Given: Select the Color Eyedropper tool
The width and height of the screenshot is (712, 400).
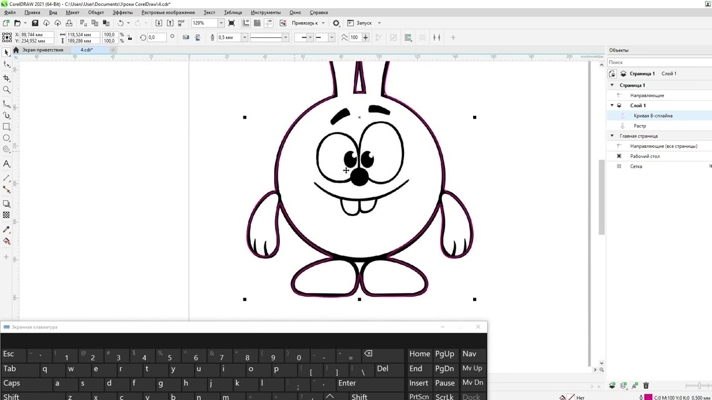Looking at the screenshot, I should coord(6,229).
